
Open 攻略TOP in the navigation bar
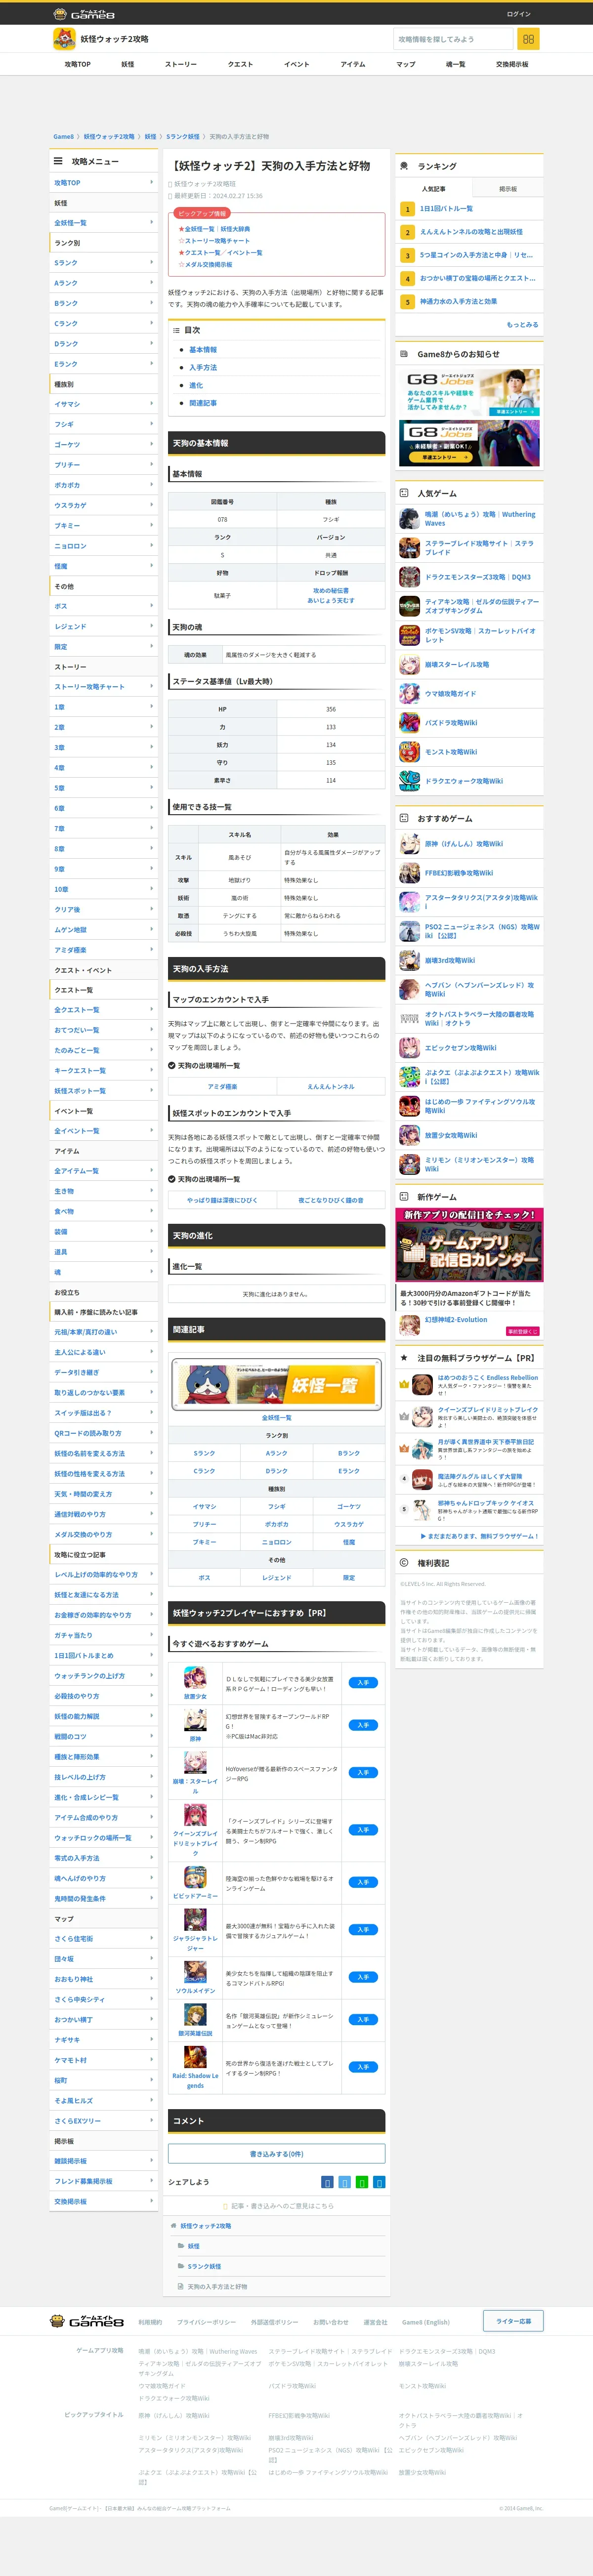(77, 64)
